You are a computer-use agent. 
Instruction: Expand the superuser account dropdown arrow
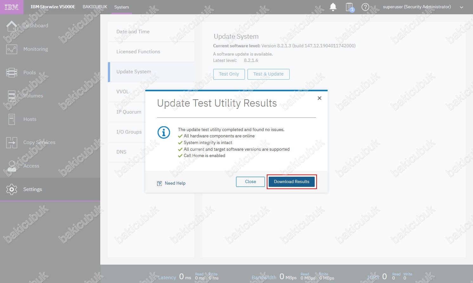[462, 7]
